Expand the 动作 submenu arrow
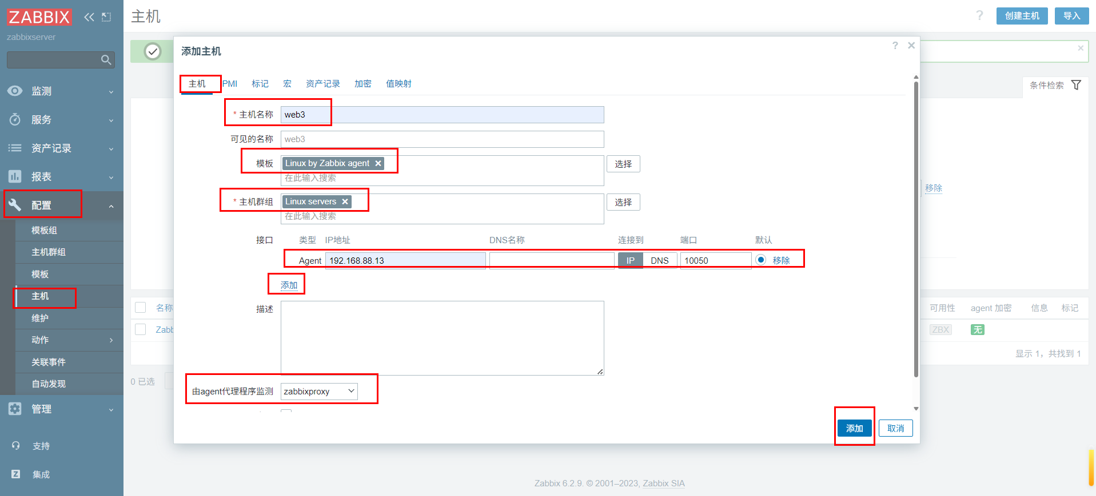The image size is (1096, 496). [x=111, y=340]
